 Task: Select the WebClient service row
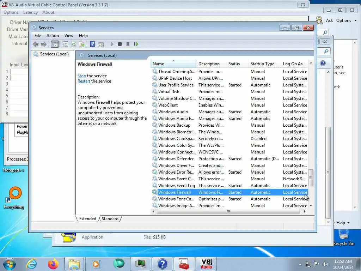pyautogui.click(x=230, y=105)
